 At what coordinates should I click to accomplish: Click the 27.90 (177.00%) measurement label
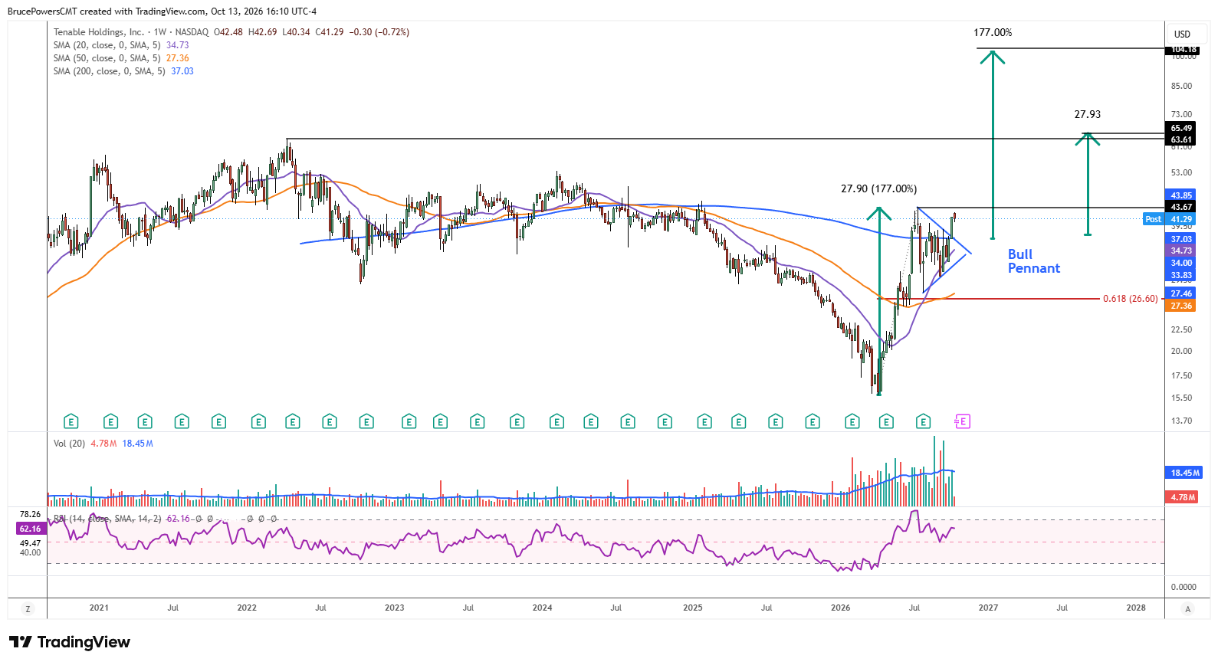[x=878, y=188]
